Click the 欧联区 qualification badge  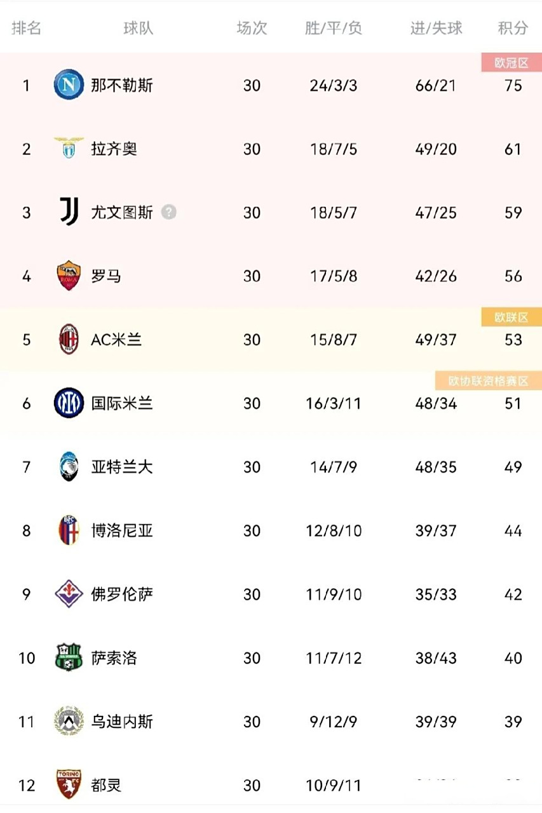(x=513, y=316)
